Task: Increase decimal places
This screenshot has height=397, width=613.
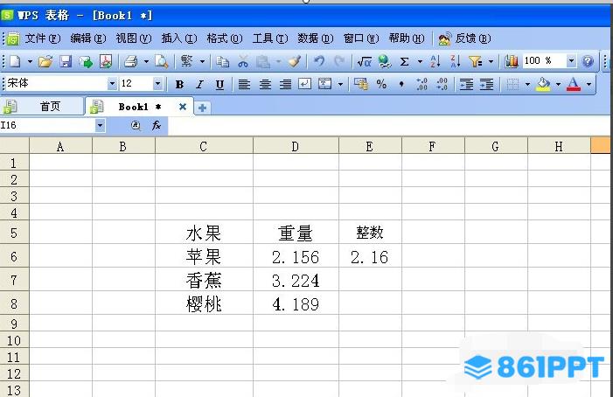Action: [421, 84]
